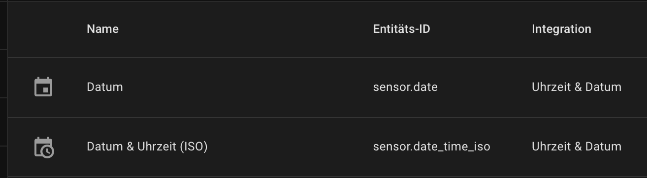
Task: Click the calendar-clock icon beside Datum & Uhrzeit (ISO)
Action: [x=44, y=147]
